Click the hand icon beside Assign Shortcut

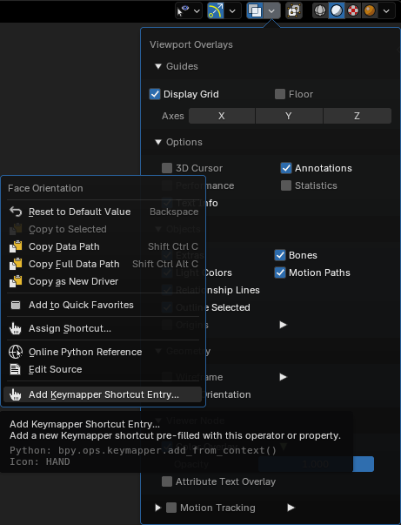click(x=16, y=328)
